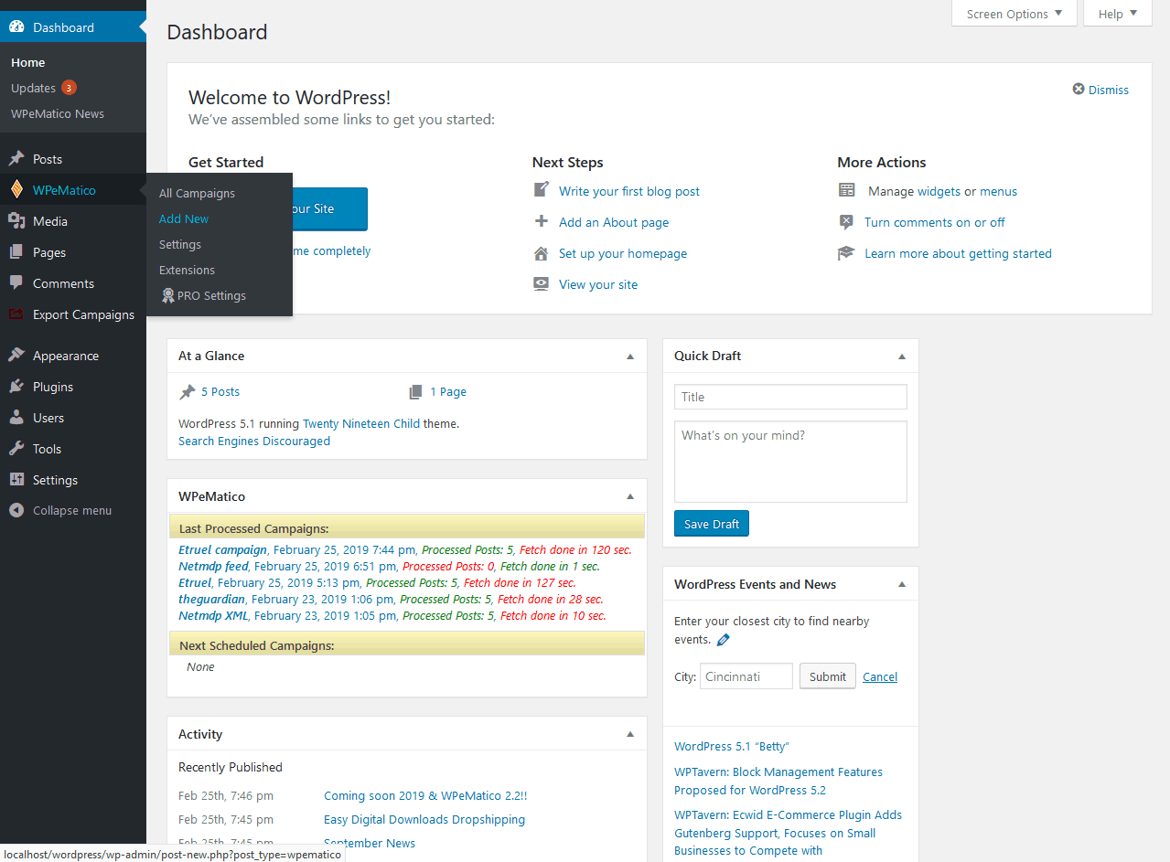The image size is (1170, 862).
Task: Click the Plugins plug icon
Action: (16, 386)
